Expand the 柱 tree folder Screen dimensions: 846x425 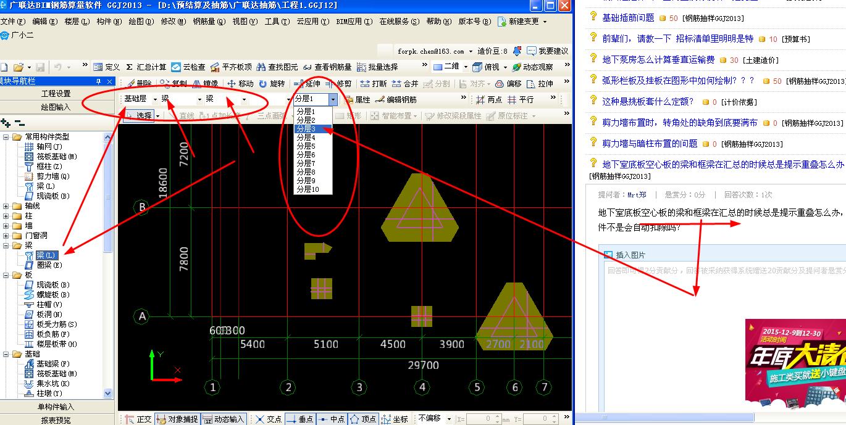coord(6,216)
